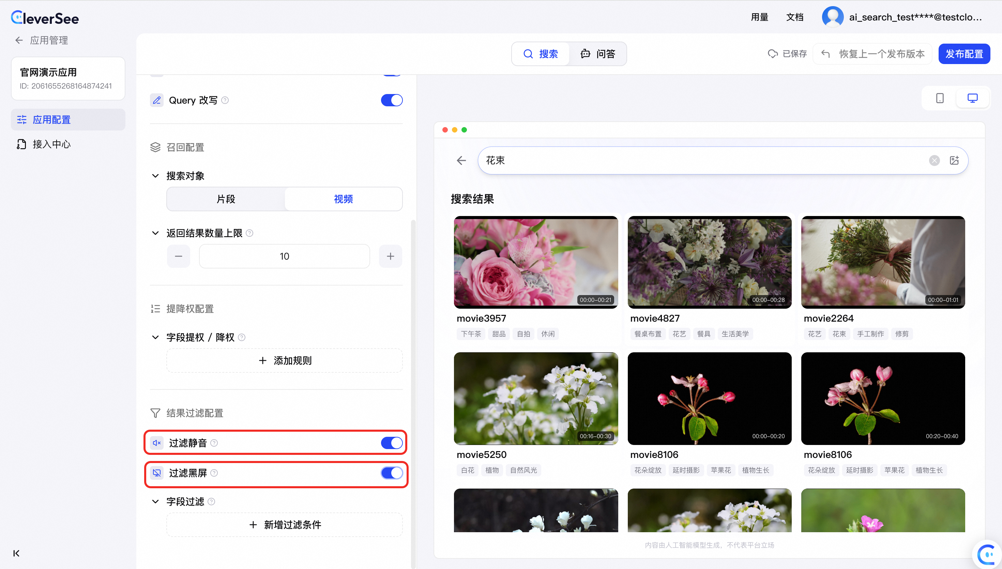Collapse the 字段提权 / 降权 section

point(155,337)
